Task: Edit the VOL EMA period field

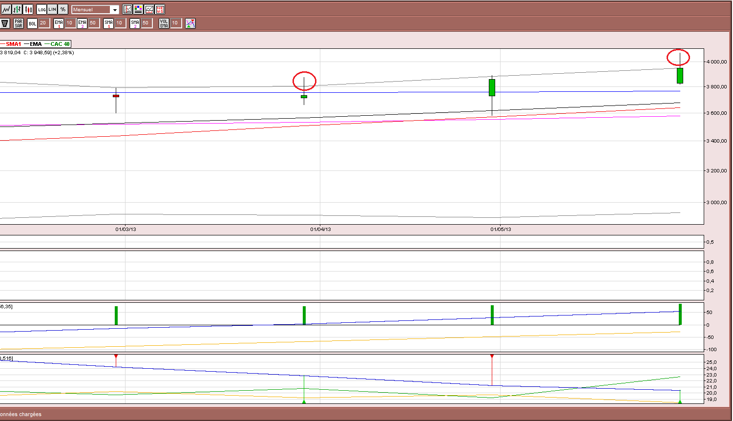Action: pos(175,23)
